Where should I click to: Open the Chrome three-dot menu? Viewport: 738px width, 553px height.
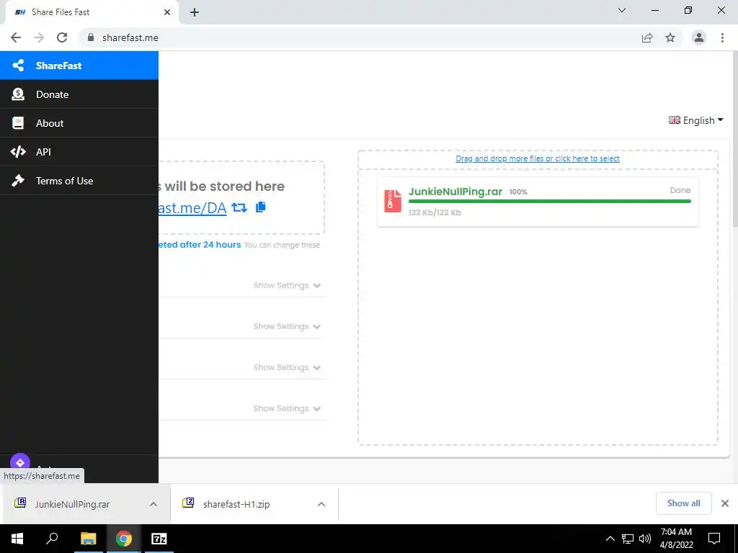(x=722, y=37)
